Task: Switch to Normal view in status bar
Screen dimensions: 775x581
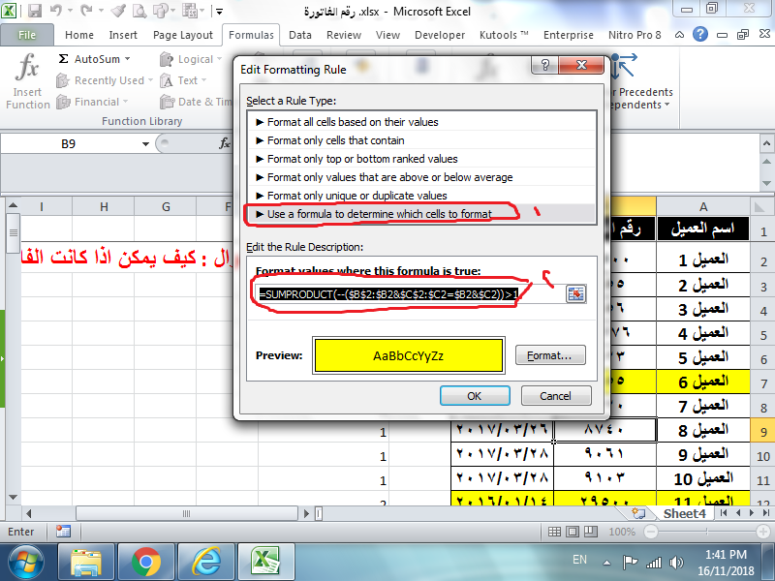Action: tap(554, 532)
